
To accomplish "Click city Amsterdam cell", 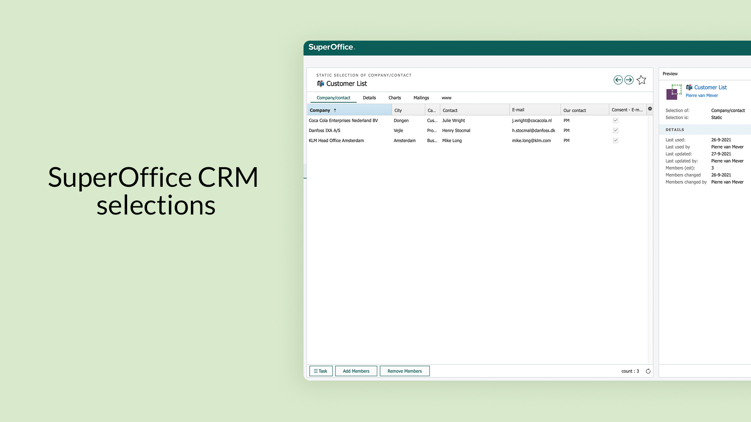I will [x=404, y=141].
